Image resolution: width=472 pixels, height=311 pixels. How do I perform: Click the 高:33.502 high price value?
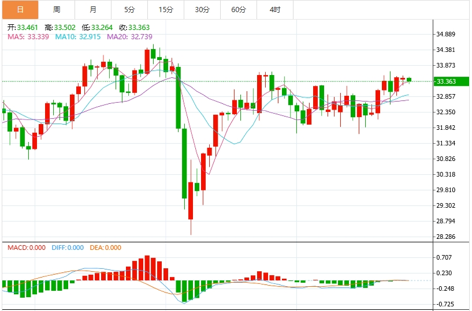(60, 28)
